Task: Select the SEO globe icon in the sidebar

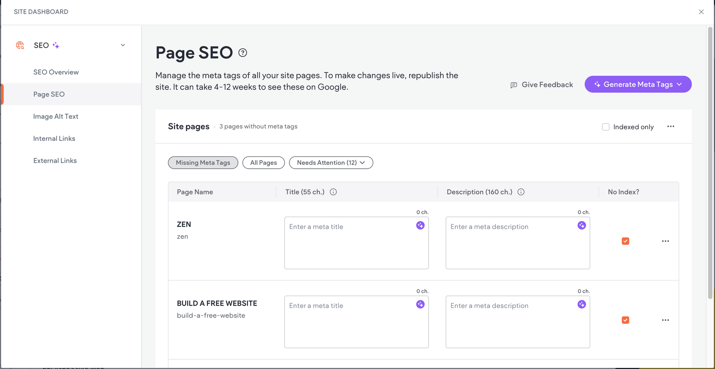Action: pos(20,45)
